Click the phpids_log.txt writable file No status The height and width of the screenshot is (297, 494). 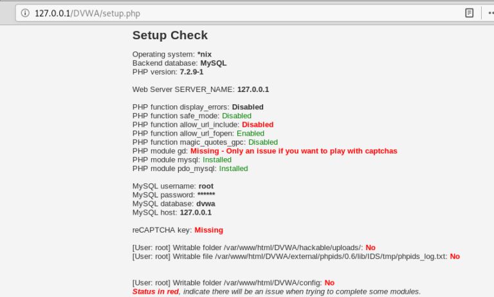coord(455,256)
